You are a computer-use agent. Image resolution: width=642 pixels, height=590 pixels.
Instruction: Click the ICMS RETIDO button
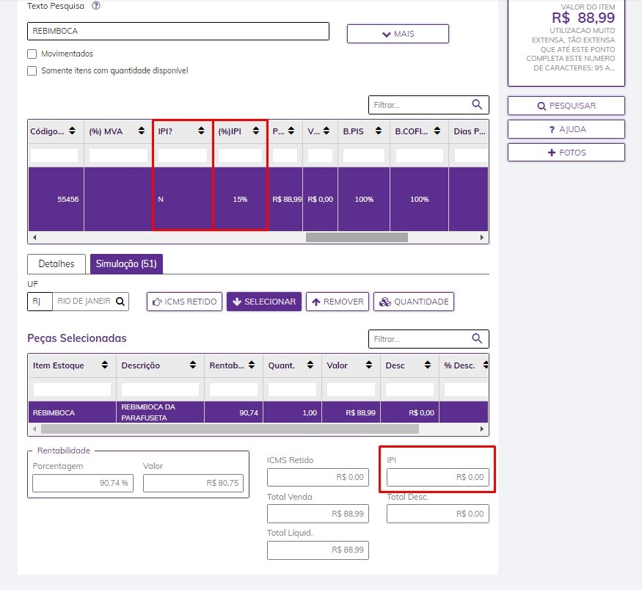184,302
